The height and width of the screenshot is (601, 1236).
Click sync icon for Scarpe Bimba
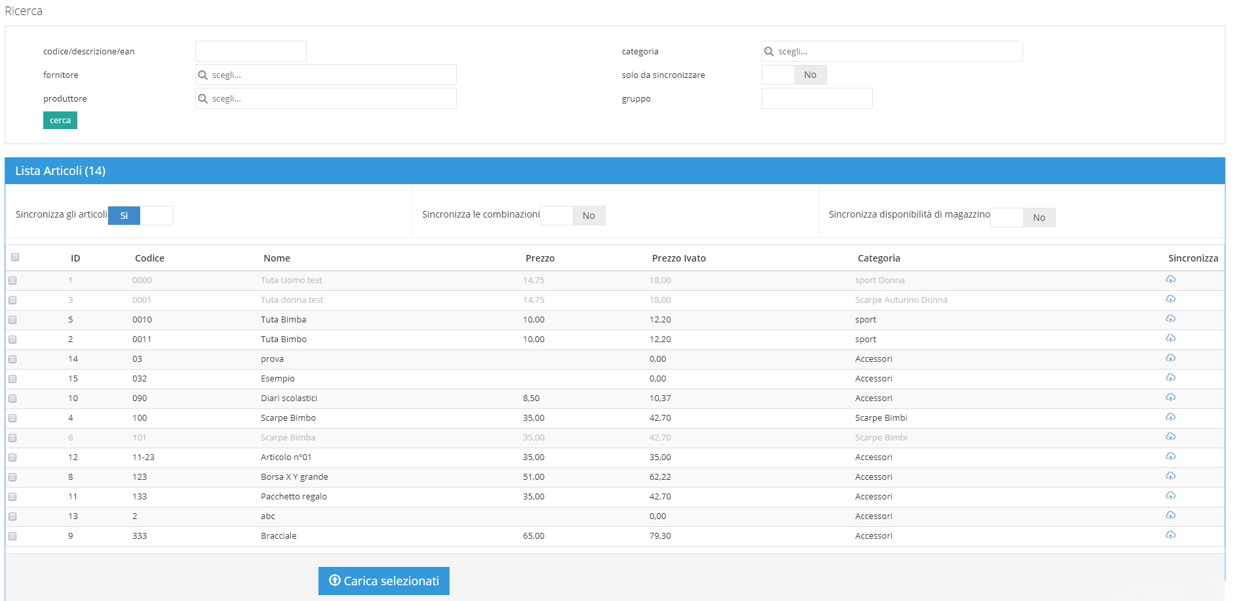tap(1170, 437)
